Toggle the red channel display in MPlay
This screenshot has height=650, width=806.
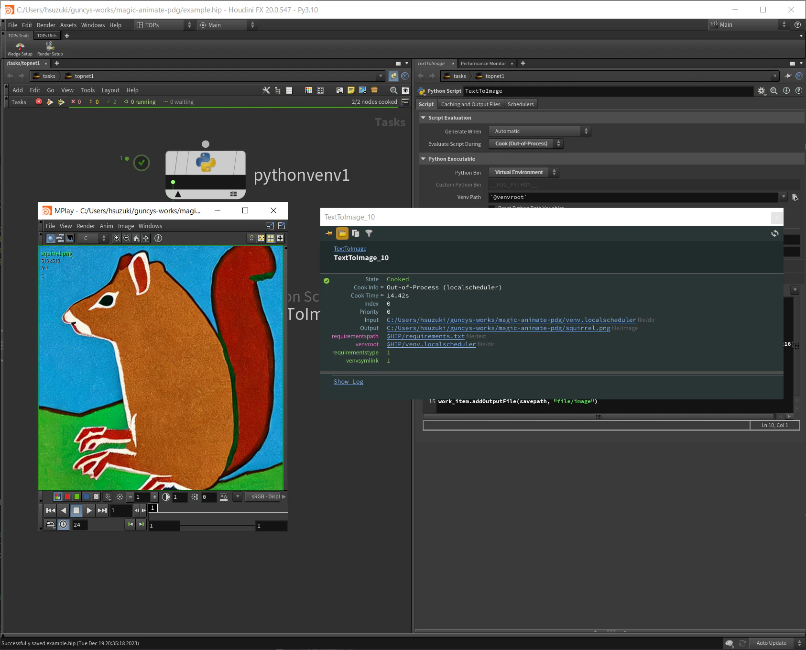pyautogui.click(x=67, y=496)
